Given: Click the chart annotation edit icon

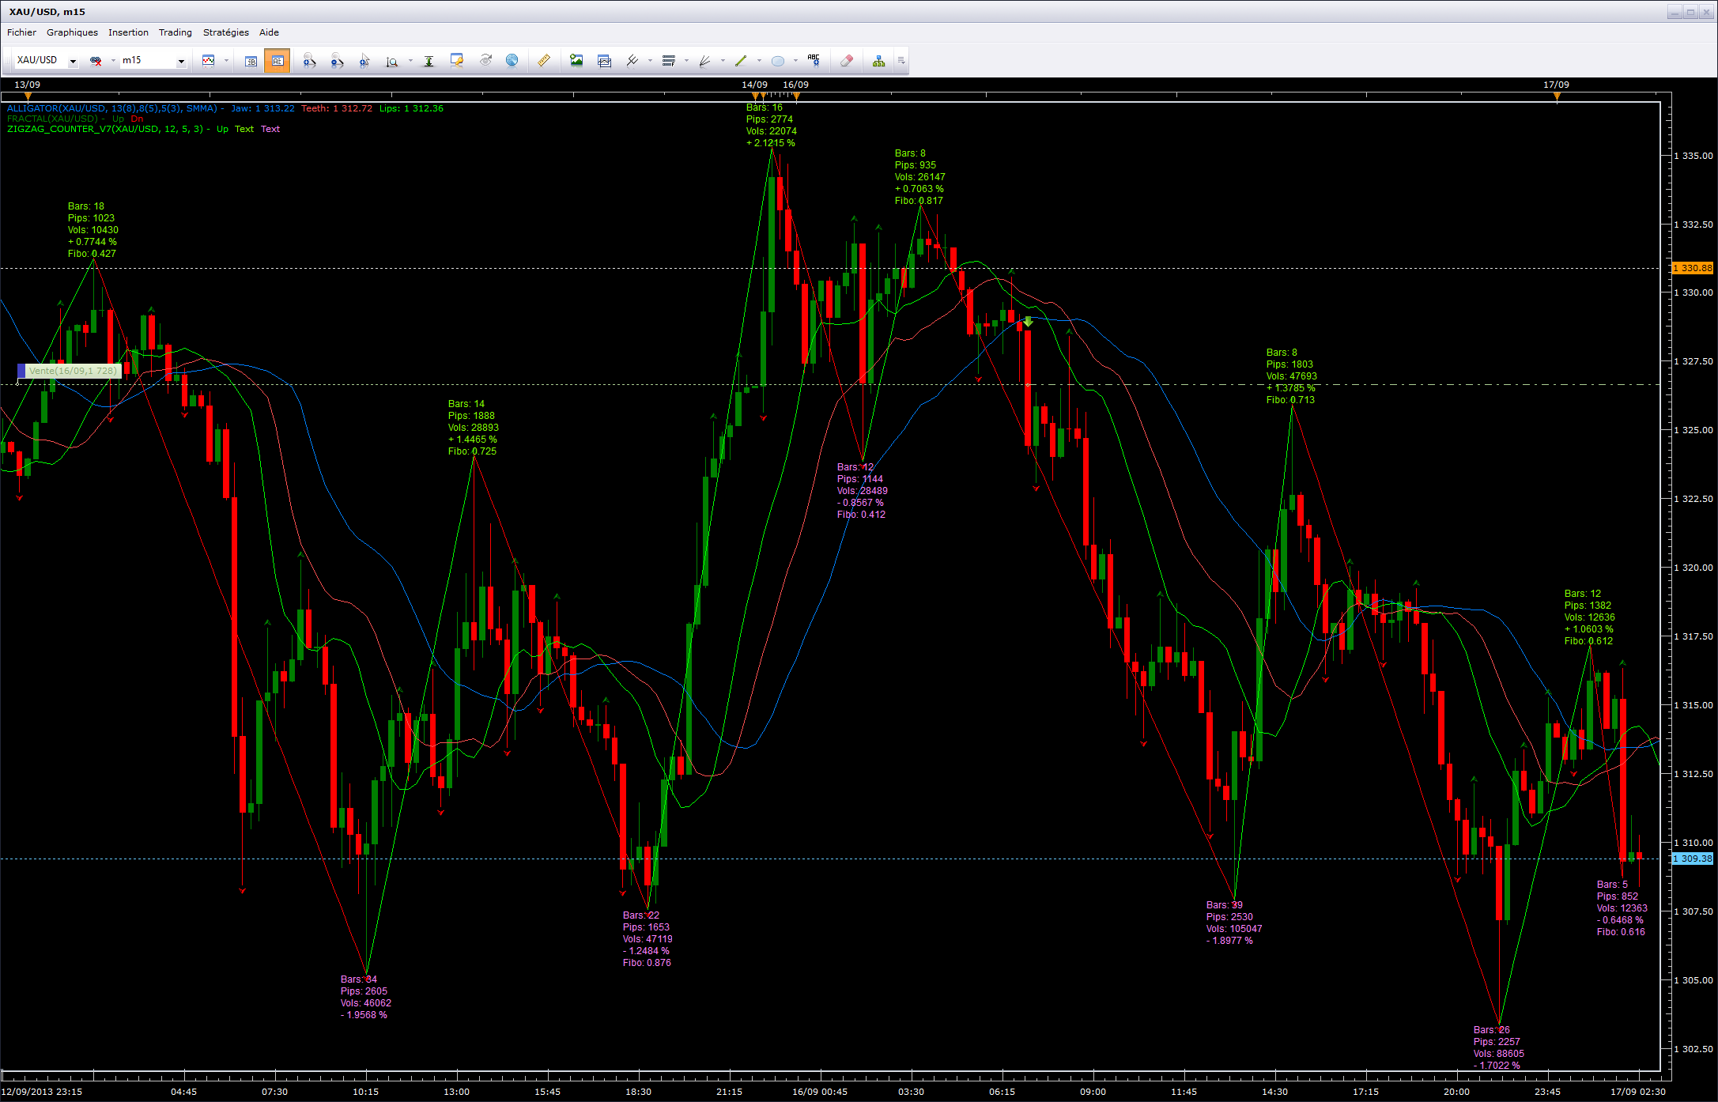Looking at the screenshot, I should click(456, 61).
